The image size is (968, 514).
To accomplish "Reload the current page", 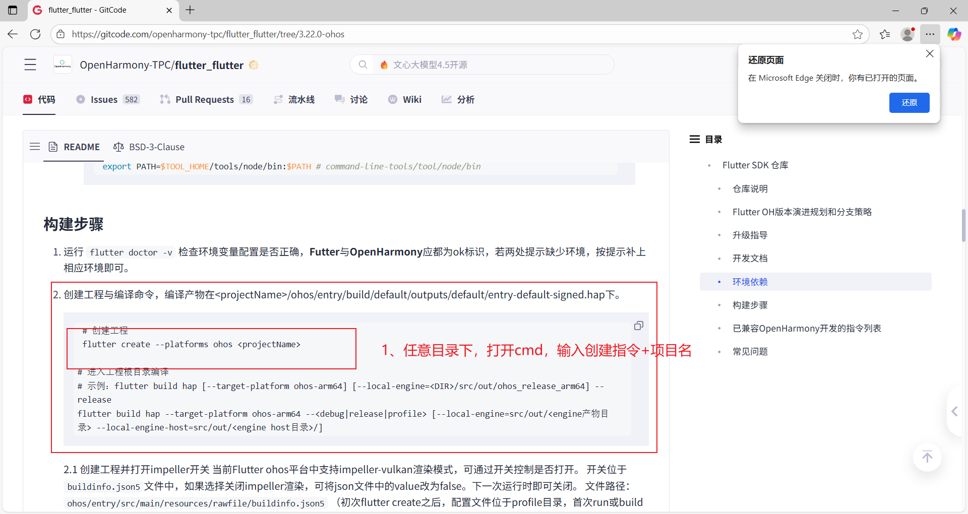I will (35, 34).
